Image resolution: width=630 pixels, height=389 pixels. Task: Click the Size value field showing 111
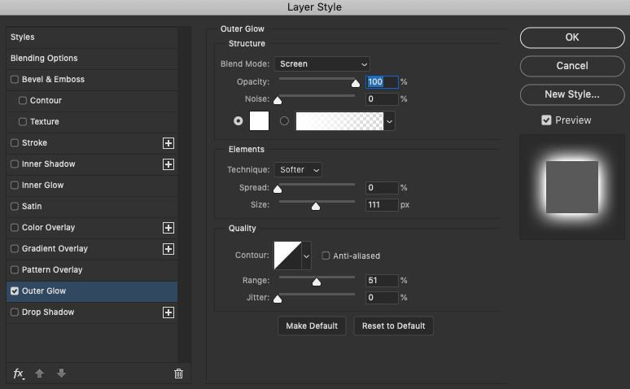click(382, 205)
